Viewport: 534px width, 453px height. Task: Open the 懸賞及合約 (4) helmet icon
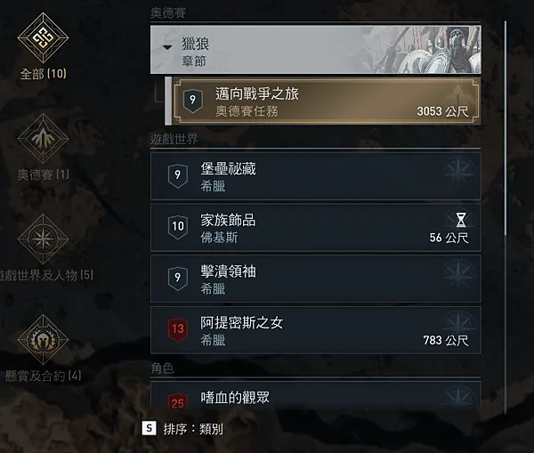44,339
